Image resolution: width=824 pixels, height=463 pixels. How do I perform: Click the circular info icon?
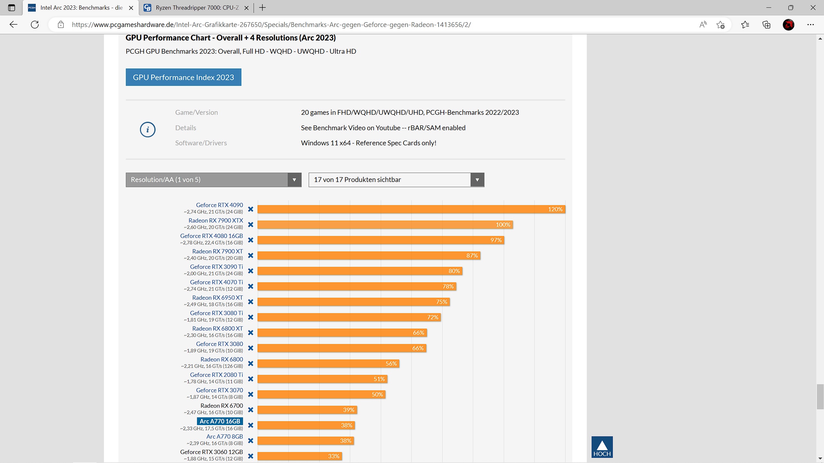[x=148, y=130]
